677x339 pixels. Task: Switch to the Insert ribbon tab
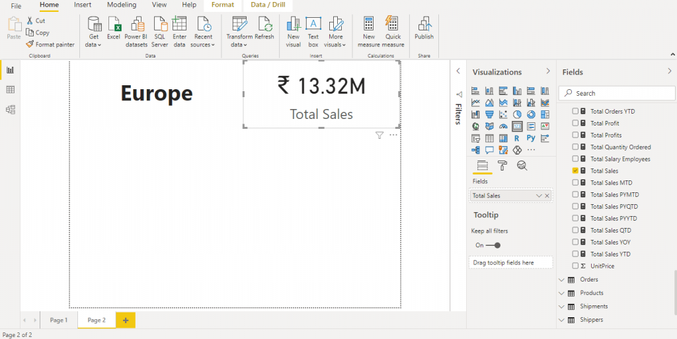coord(83,5)
